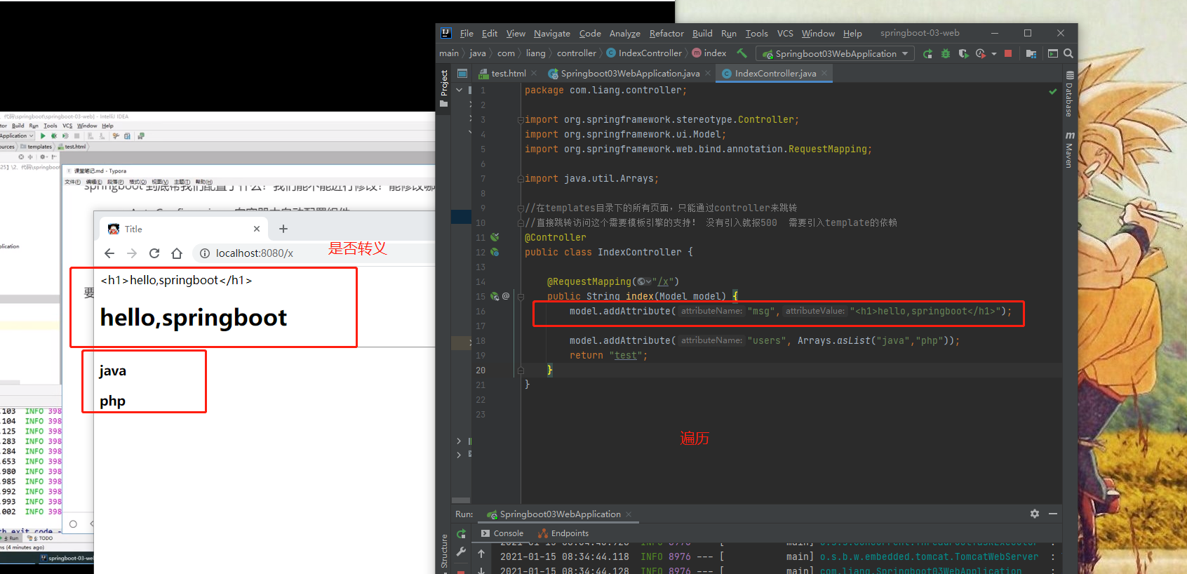Image resolution: width=1187 pixels, height=574 pixels.
Task: Switch to Console tab in Run panel
Action: click(502, 533)
